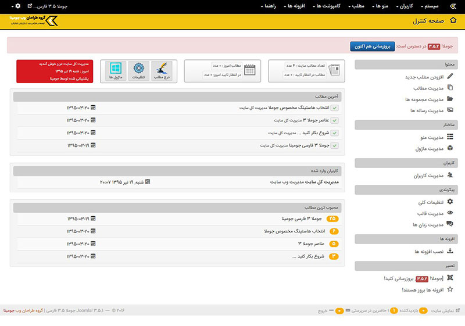Viewport: 465px width, 326px height.
Task: Click the درج مطلب quick icon
Action: (x=162, y=71)
